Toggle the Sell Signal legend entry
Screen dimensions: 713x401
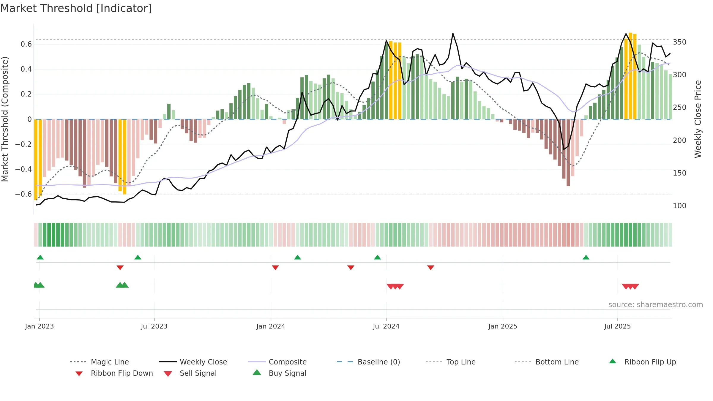point(190,373)
